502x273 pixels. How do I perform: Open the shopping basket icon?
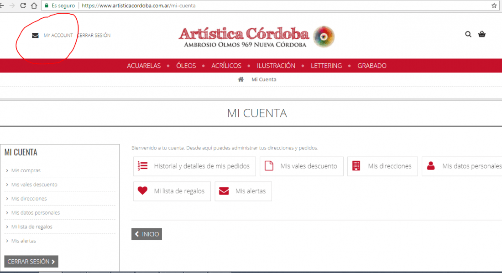(482, 34)
